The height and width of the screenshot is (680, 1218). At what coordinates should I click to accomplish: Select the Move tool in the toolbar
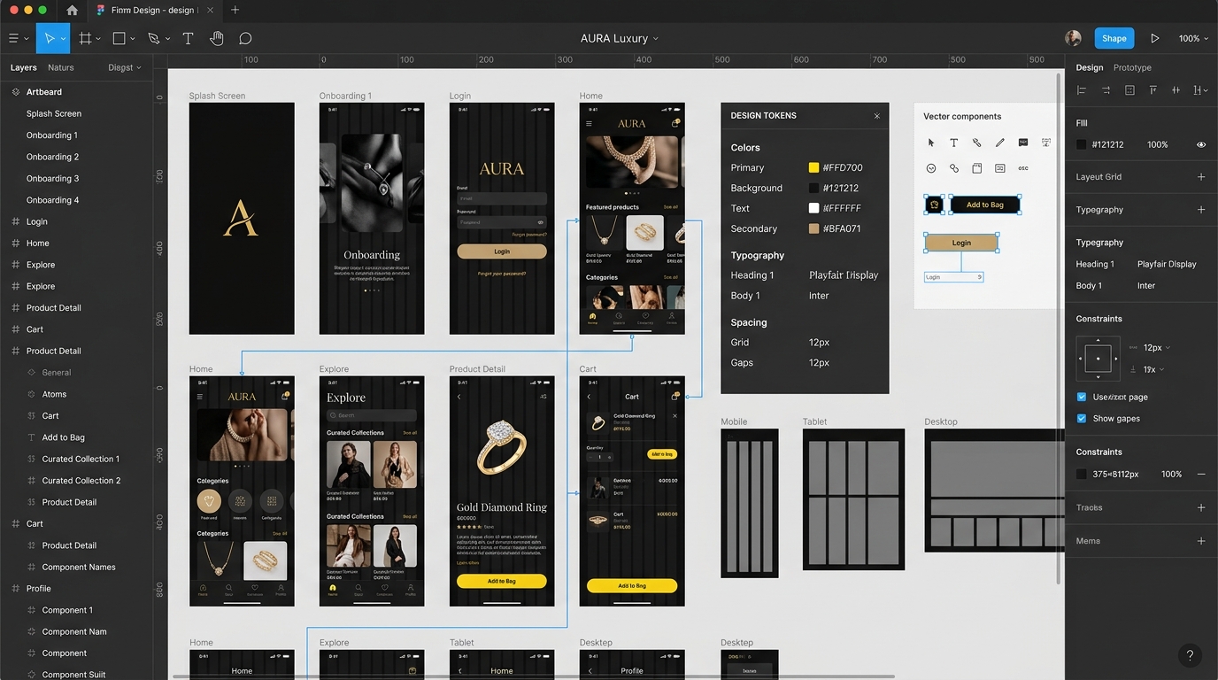point(50,38)
